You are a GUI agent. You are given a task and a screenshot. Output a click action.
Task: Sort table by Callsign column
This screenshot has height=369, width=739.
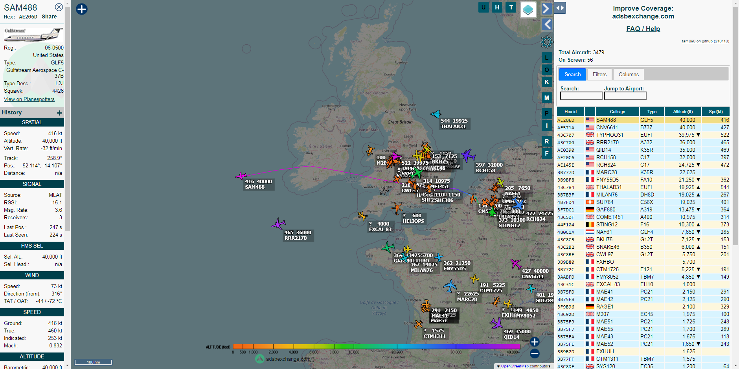pyautogui.click(x=617, y=112)
